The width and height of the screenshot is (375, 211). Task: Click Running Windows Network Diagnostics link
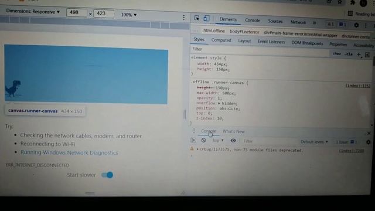pos(69,152)
